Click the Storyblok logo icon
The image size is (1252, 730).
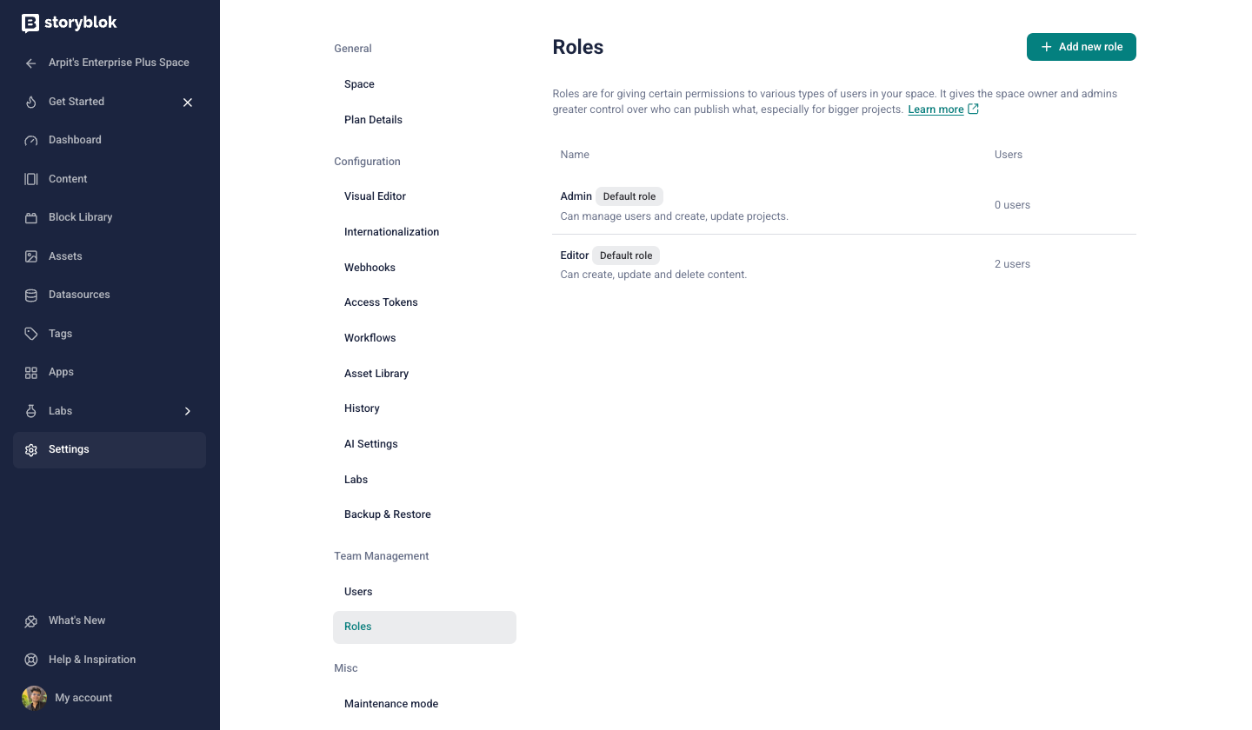coord(30,23)
